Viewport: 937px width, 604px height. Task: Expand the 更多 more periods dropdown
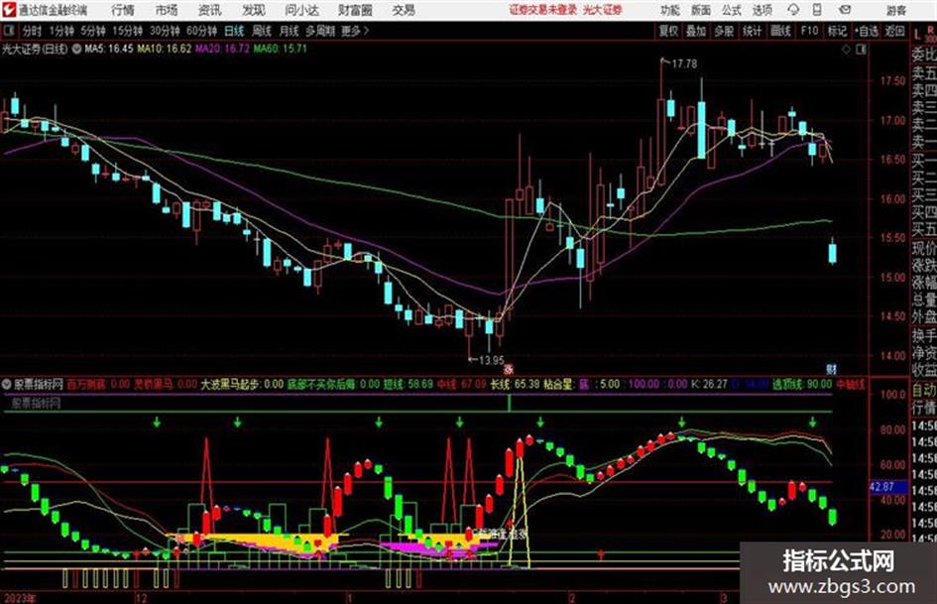pyautogui.click(x=355, y=31)
